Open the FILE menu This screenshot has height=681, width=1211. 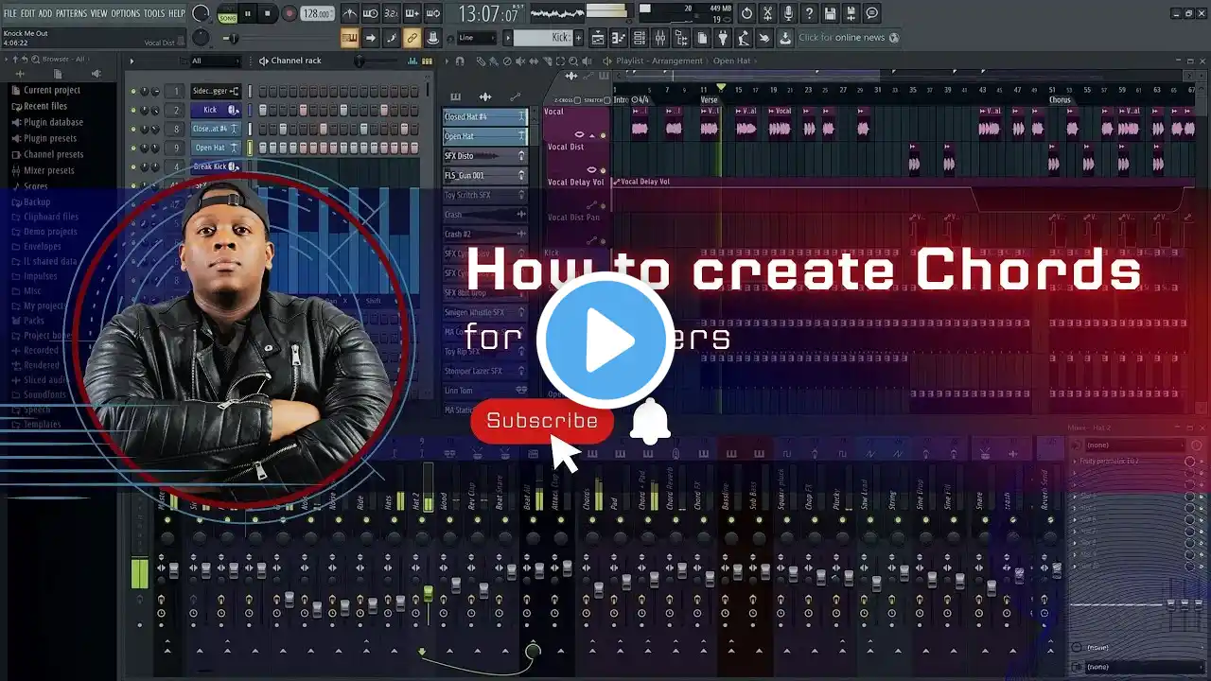tap(10, 13)
